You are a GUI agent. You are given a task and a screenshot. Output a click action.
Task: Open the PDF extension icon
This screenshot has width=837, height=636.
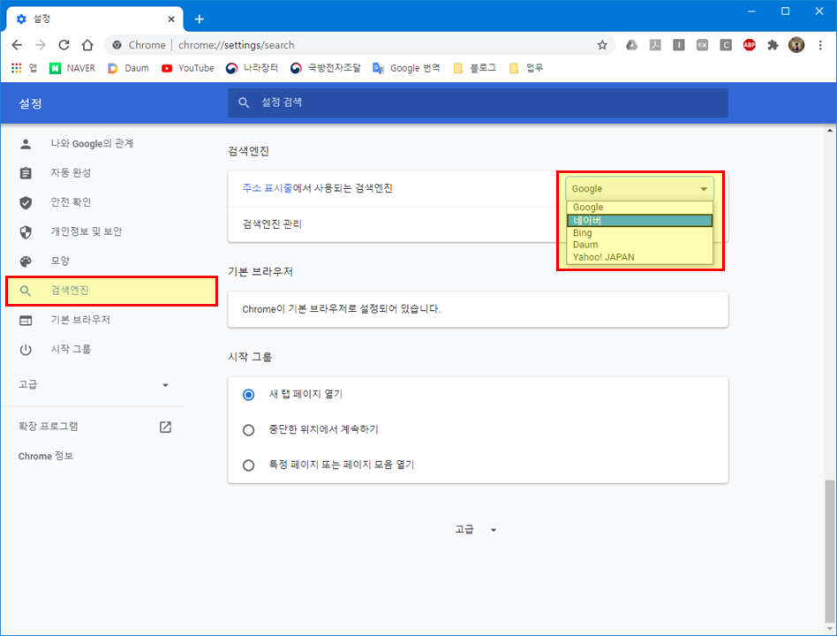655,45
